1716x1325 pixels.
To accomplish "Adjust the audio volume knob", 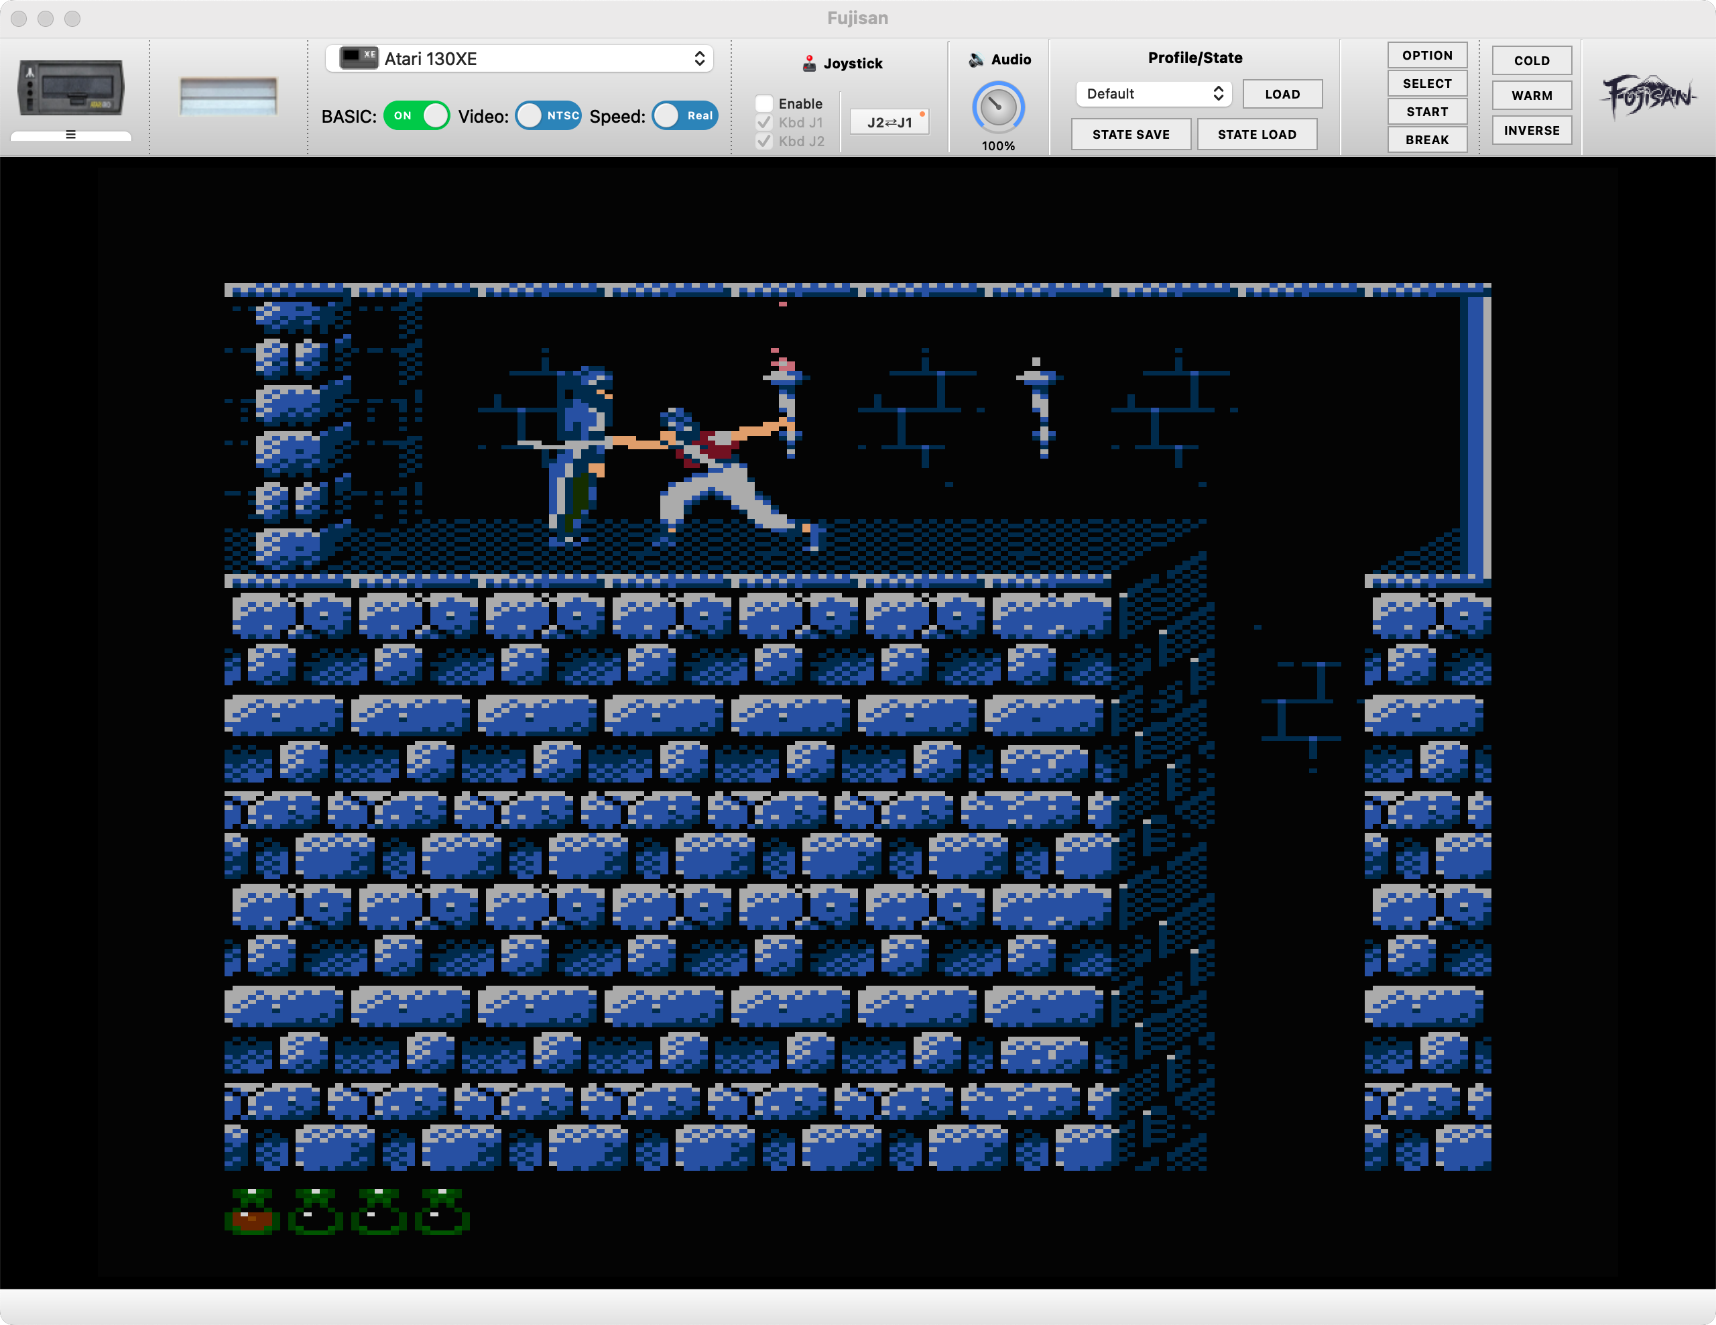I will [x=998, y=107].
